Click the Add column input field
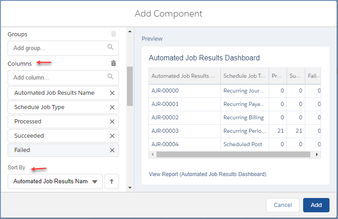338x219 pixels. 63,78
